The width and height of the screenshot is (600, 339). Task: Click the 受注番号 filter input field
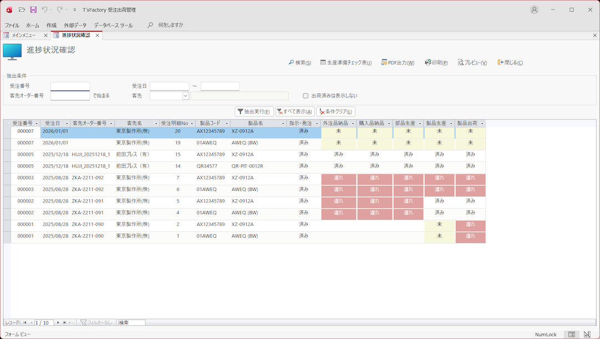[70, 87]
